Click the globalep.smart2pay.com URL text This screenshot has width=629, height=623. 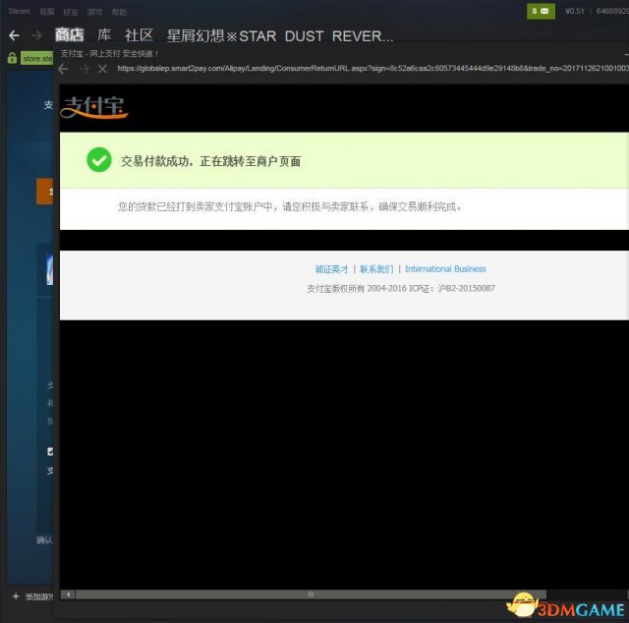[372, 68]
